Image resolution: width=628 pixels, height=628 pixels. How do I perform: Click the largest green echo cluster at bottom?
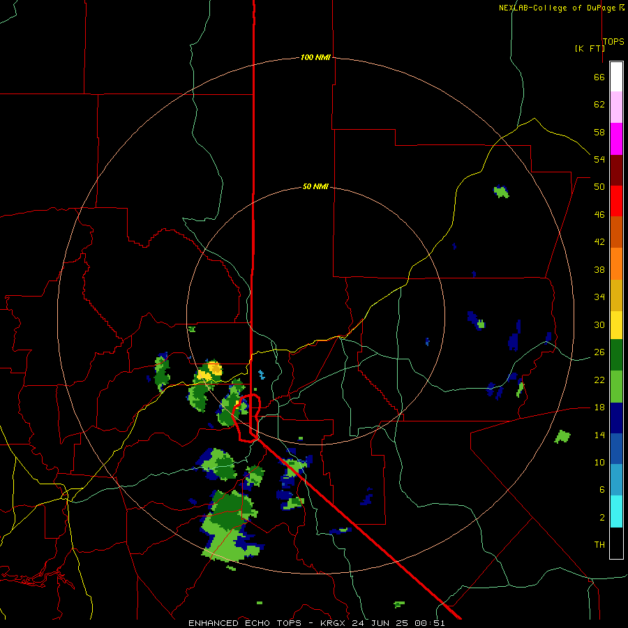231,525
